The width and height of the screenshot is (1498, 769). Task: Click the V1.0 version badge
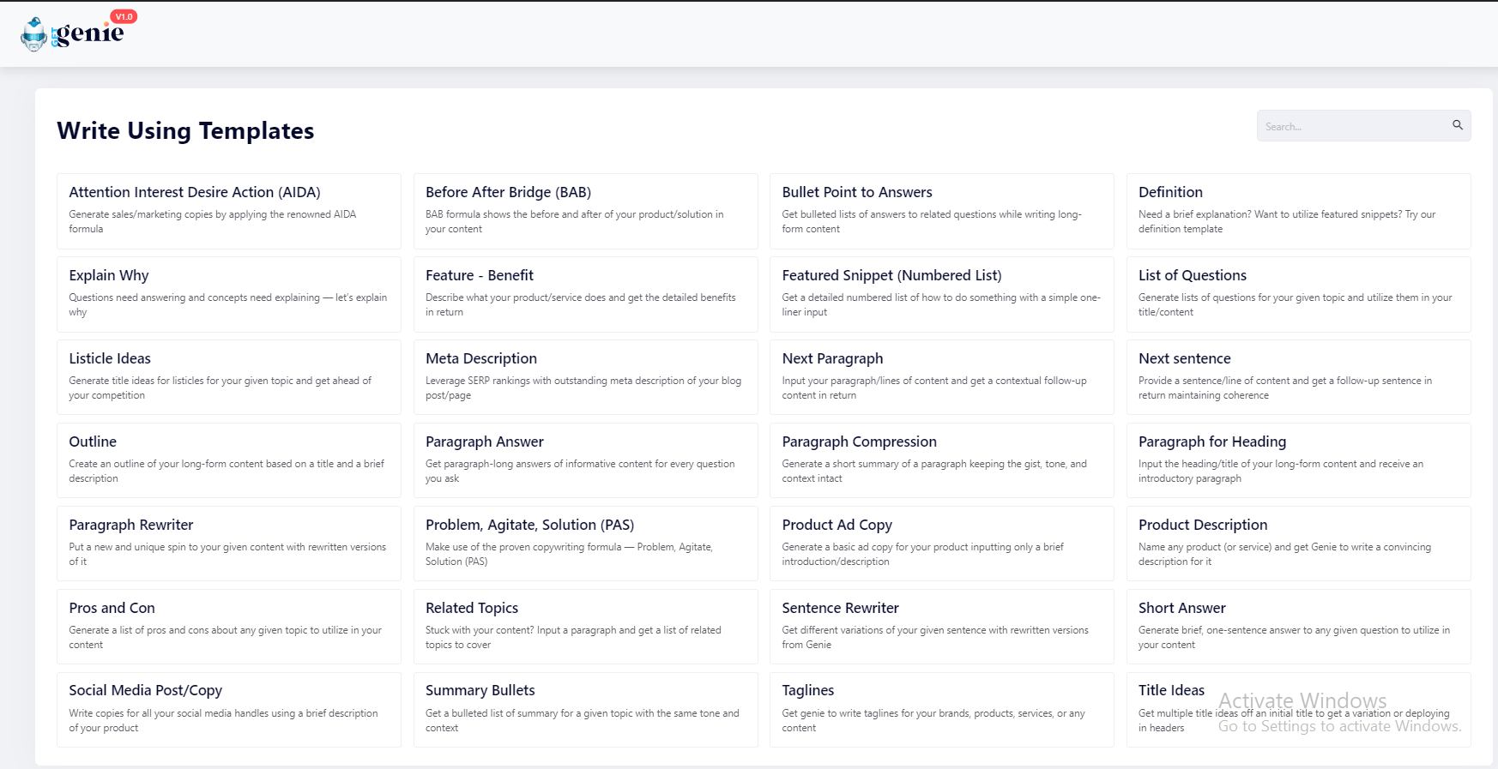click(x=124, y=16)
